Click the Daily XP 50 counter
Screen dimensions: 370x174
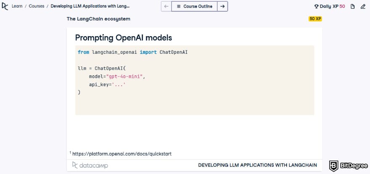click(332, 6)
